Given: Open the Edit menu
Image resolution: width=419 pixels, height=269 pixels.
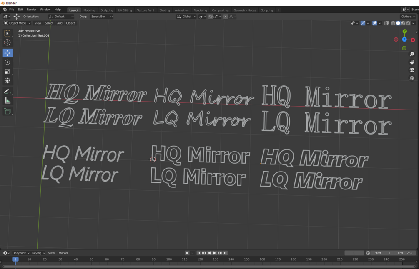Looking at the screenshot, I should 20,10.
